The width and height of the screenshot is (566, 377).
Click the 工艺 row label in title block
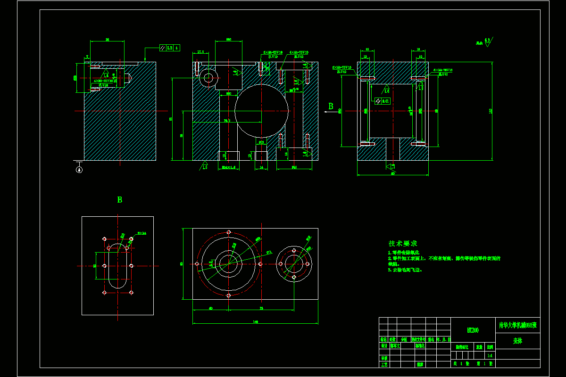click(383, 364)
